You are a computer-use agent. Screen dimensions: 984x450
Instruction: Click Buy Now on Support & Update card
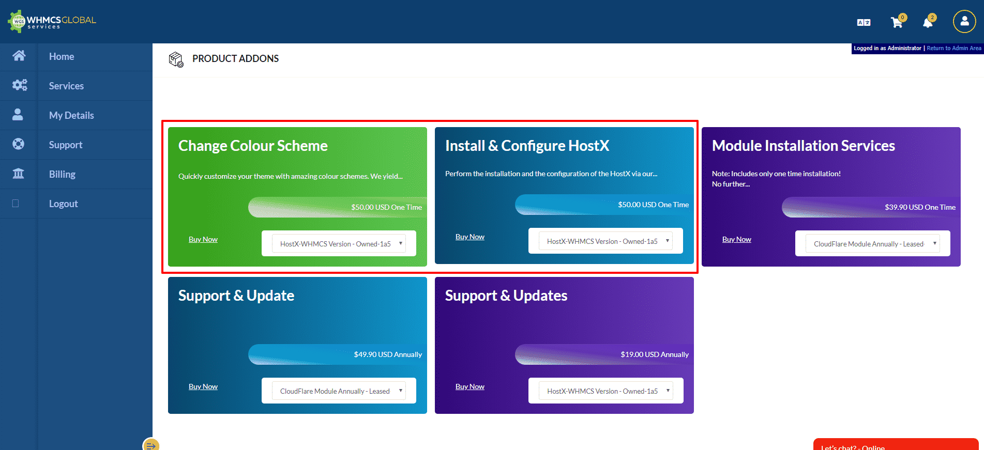point(203,386)
